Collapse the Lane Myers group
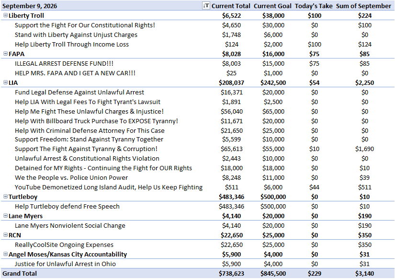Viewport: 395px width, 280px height. click(5, 216)
